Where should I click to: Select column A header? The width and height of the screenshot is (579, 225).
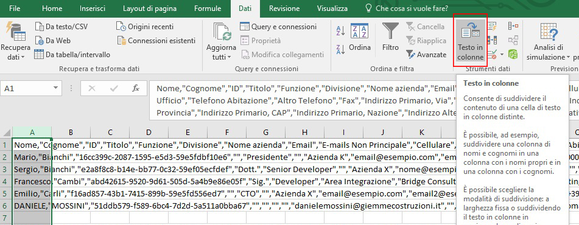coord(32,132)
